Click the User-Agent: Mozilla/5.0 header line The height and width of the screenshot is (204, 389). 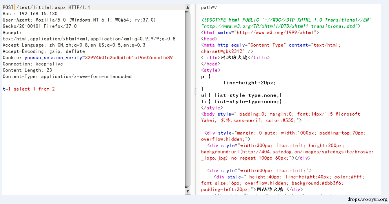pyautogui.click(x=79, y=20)
